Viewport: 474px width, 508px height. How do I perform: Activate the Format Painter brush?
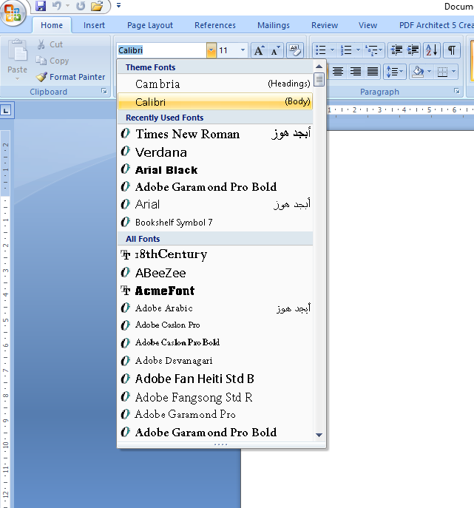coord(71,77)
